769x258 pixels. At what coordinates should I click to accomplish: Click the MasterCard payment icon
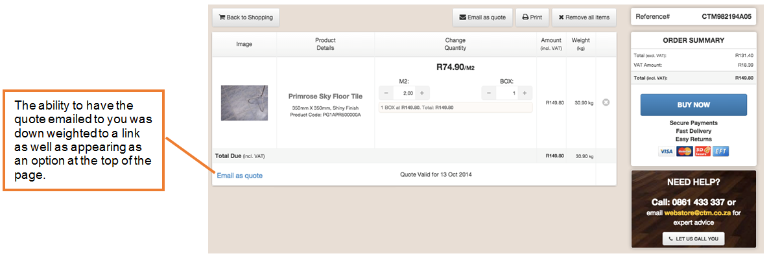click(x=684, y=152)
